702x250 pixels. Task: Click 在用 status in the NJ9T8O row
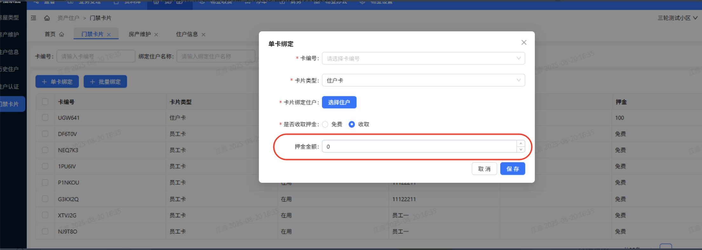coord(286,232)
